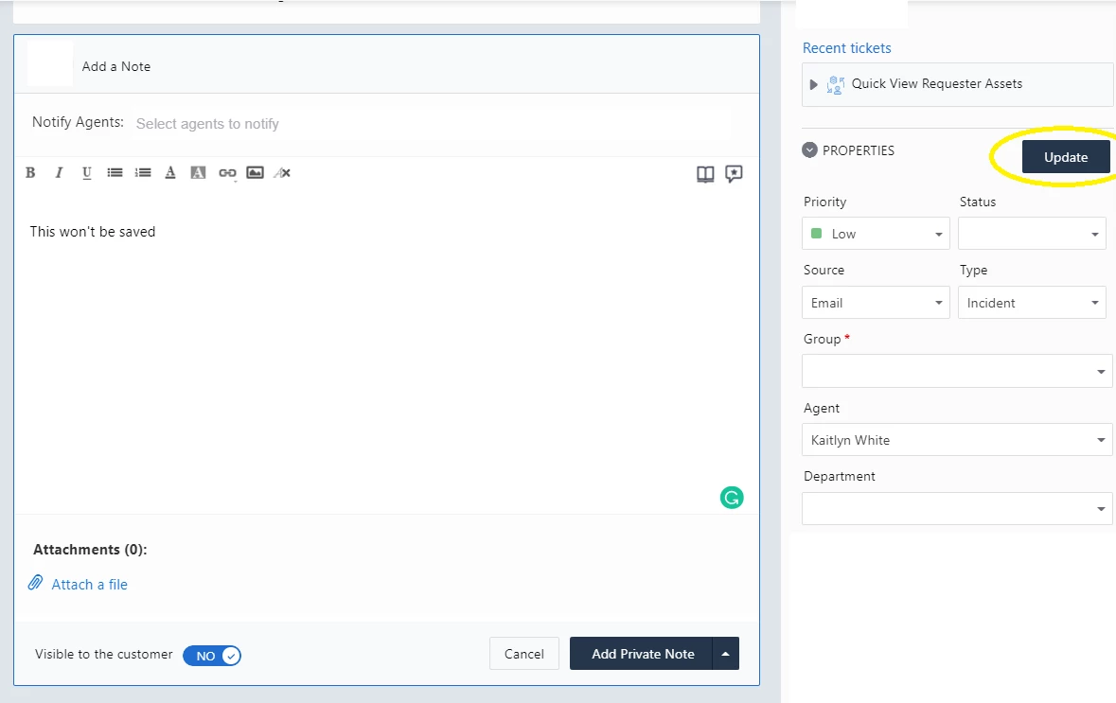This screenshot has height=703, width=1116.
Task: Open canned responses star-bubble icon
Action: pos(734,174)
